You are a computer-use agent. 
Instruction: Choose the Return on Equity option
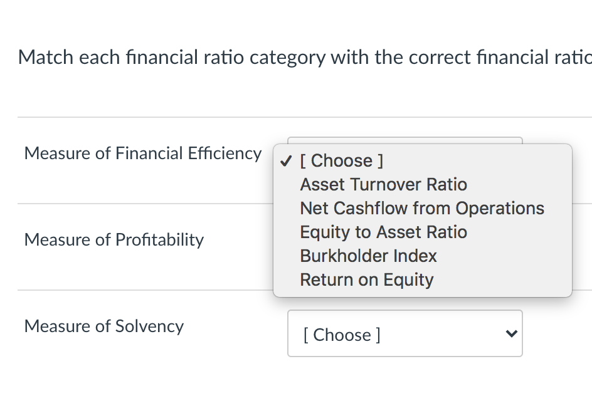pyautogui.click(x=366, y=280)
